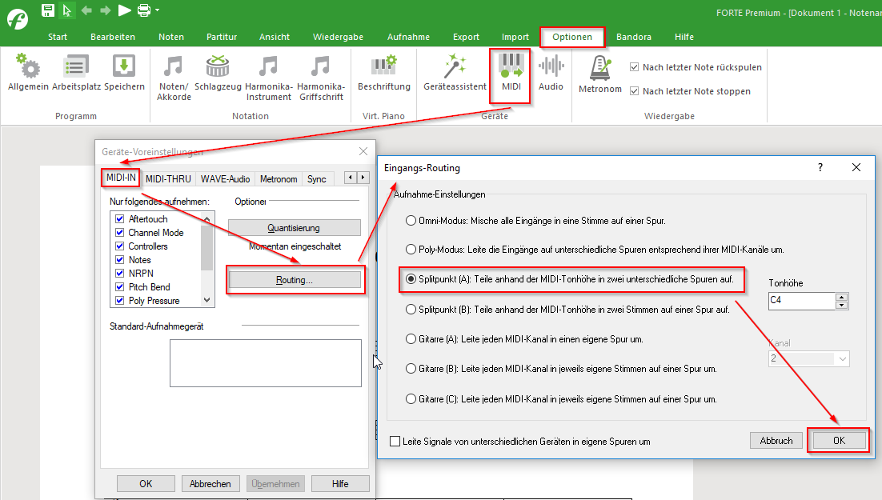Open the Import ribbon tab
The height and width of the screenshot is (500, 882).
(515, 37)
